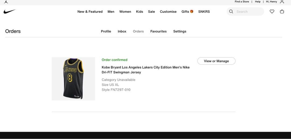The width and height of the screenshot is (291, 139).
Task: Click the Orders page heading
Action: (x=13, y=31)
